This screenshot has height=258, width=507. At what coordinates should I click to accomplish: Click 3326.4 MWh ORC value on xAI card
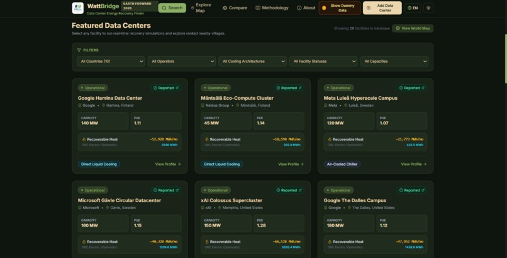click(290, 247)
